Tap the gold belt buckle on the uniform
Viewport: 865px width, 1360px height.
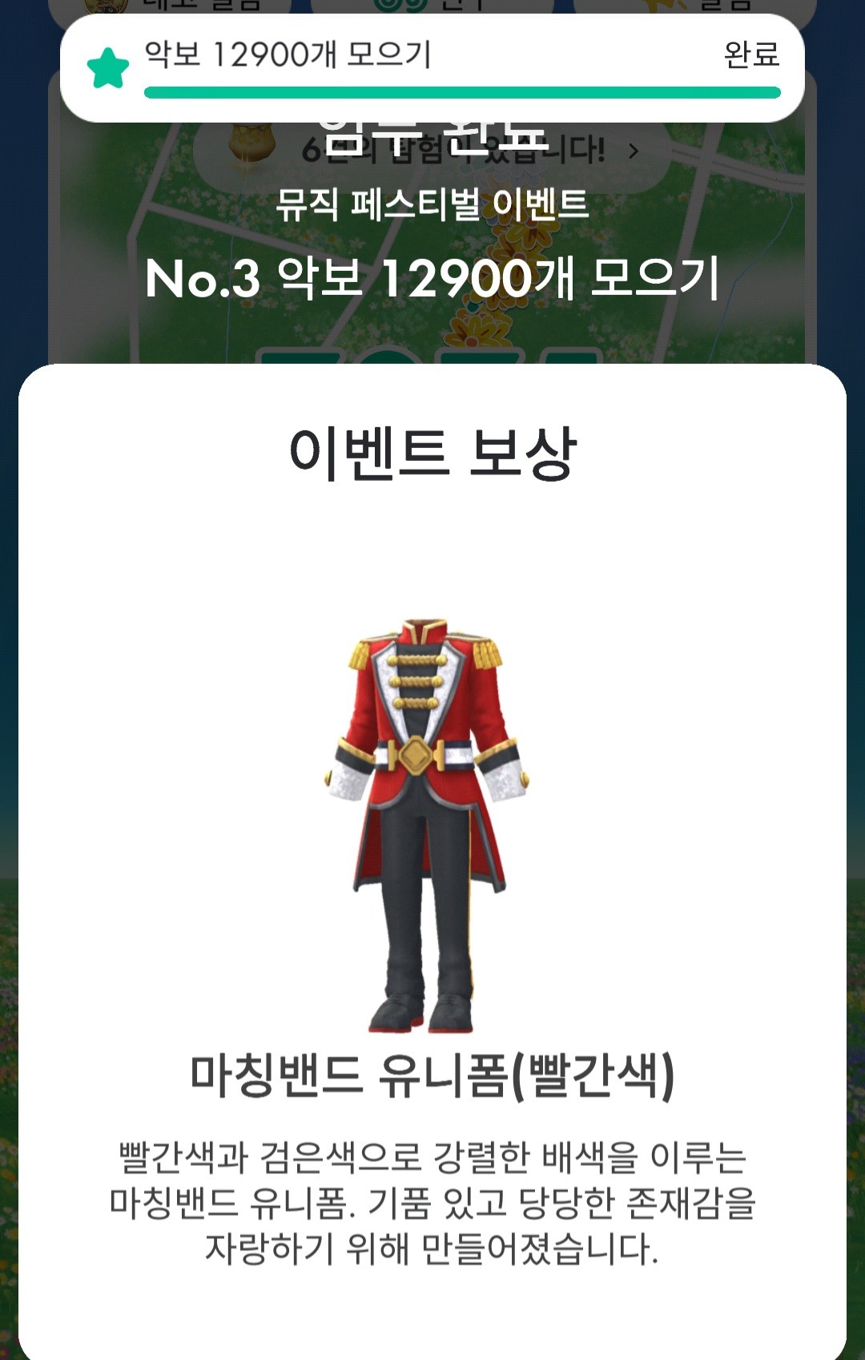[415, 756]
